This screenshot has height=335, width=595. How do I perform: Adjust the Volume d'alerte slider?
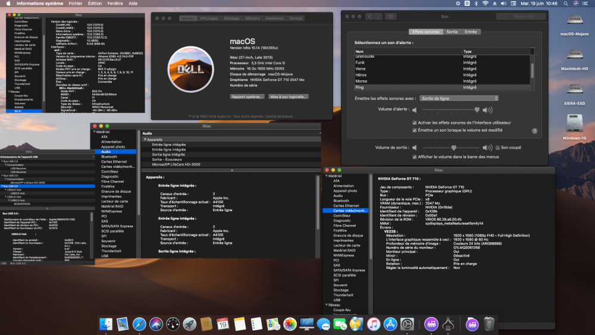pos(450,109)
